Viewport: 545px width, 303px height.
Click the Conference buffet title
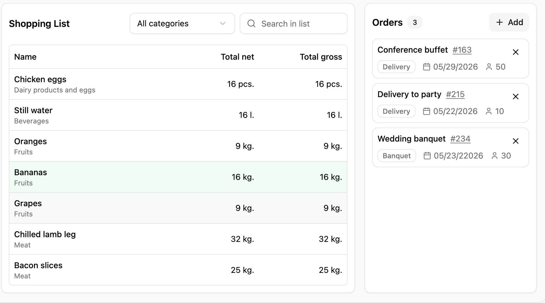(x=413, y=50)
